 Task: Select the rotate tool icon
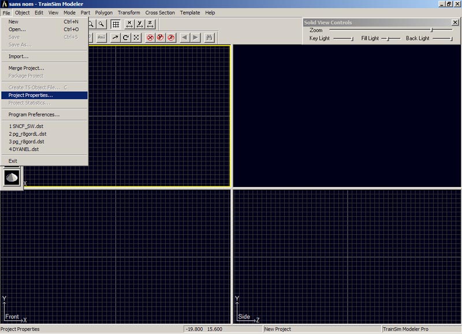(x=126, y=37)
